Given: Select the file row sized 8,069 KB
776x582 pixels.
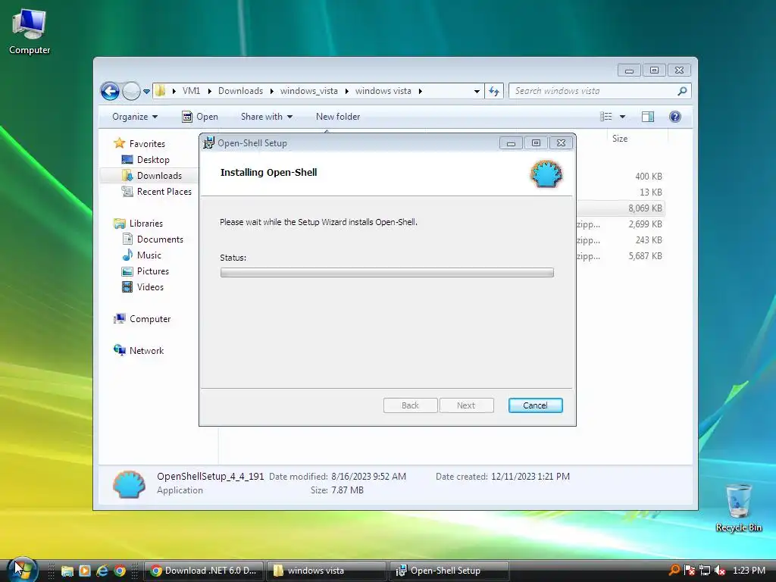Looking at the screenshot, I should [x=620, y=208].
